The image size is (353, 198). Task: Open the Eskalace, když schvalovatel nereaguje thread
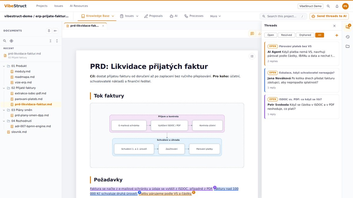[302, 80]
